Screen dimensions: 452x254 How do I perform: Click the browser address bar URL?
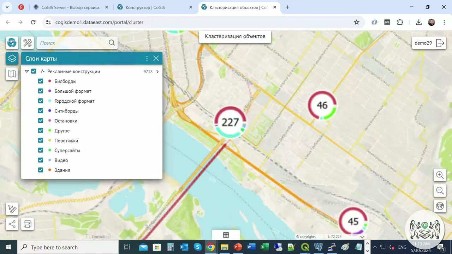point(99,22)
